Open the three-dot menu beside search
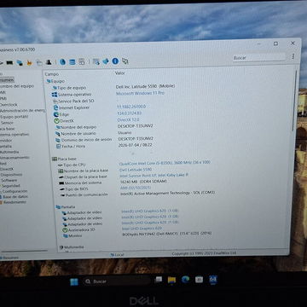307x307 pixels. coord(293,56)
